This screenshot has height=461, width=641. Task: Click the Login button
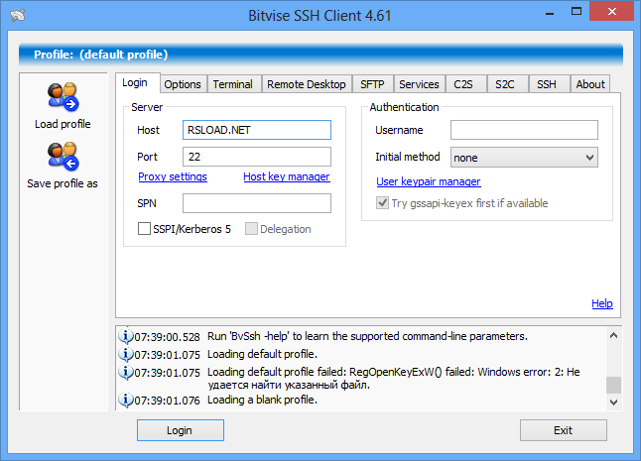click(181, 430)
